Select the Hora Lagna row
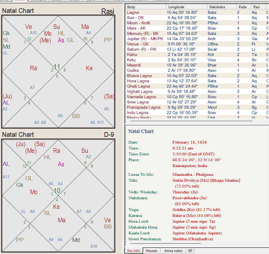This screenshot has height=254, width=269. [x=197, y=81]
